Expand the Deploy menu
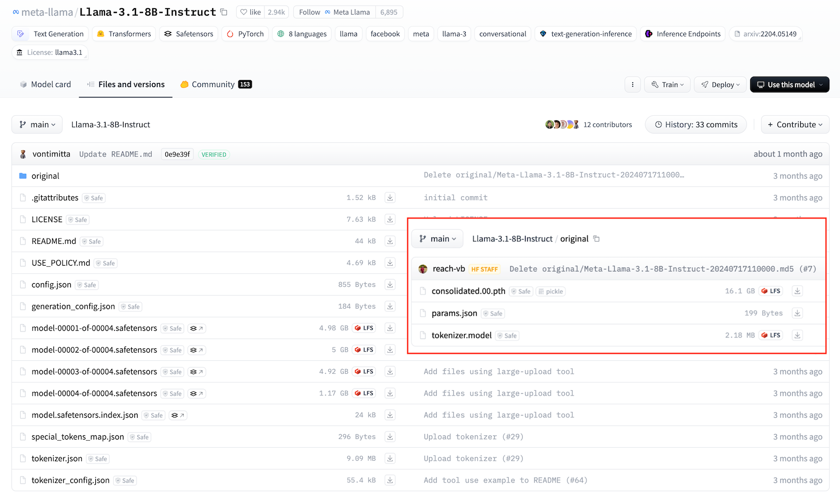The width and height of the screenshot is (840, 501). coord(720,85)
